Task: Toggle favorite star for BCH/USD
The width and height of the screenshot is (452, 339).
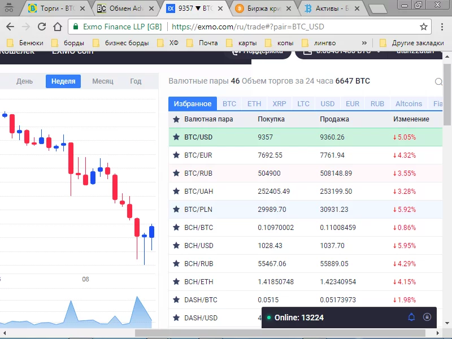Action: coord(176,245)
